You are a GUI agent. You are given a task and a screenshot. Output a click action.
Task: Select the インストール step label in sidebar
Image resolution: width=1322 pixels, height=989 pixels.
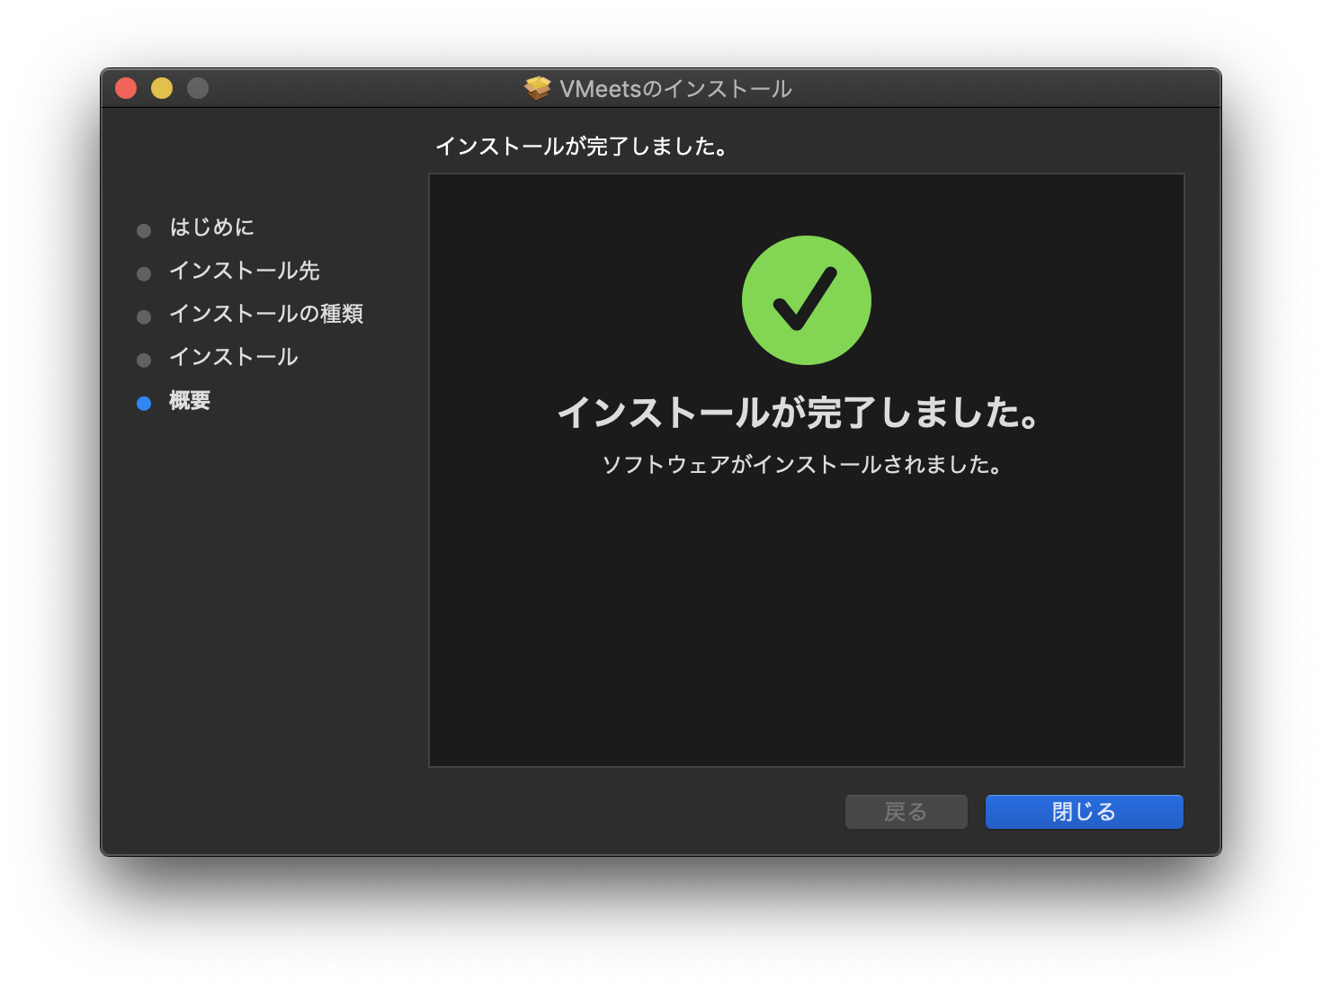[x=234, y=357]
